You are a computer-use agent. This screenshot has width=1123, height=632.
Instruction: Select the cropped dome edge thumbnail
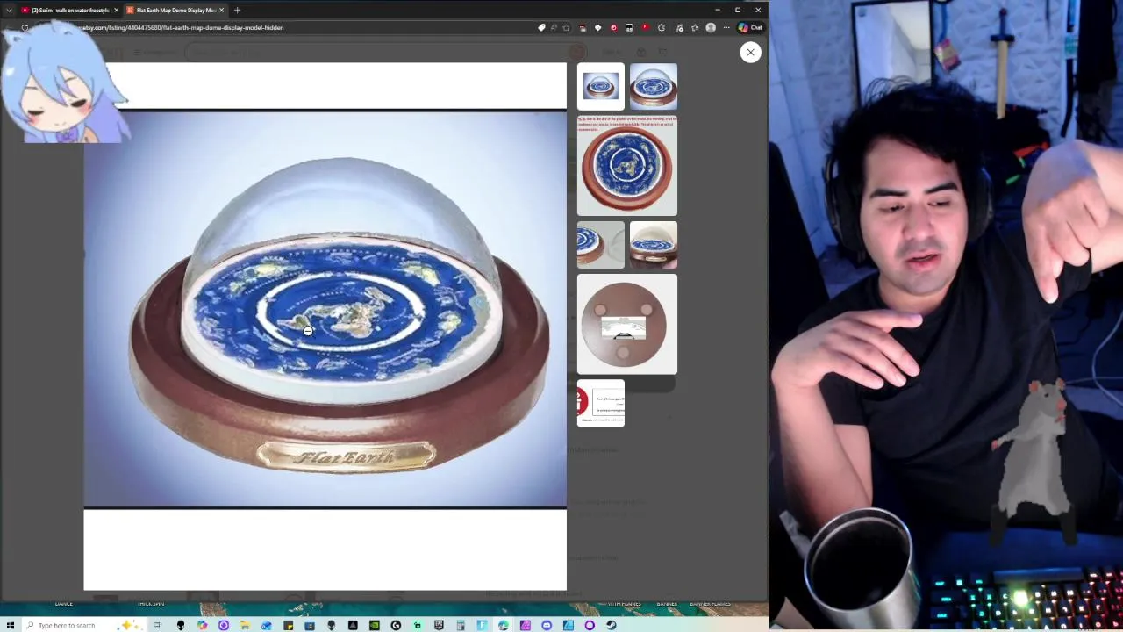click(x=601, y=245)
